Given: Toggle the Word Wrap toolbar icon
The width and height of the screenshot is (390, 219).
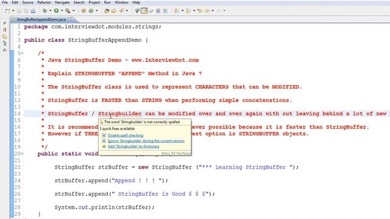Looking at the screenshot, I should (151, 11).
